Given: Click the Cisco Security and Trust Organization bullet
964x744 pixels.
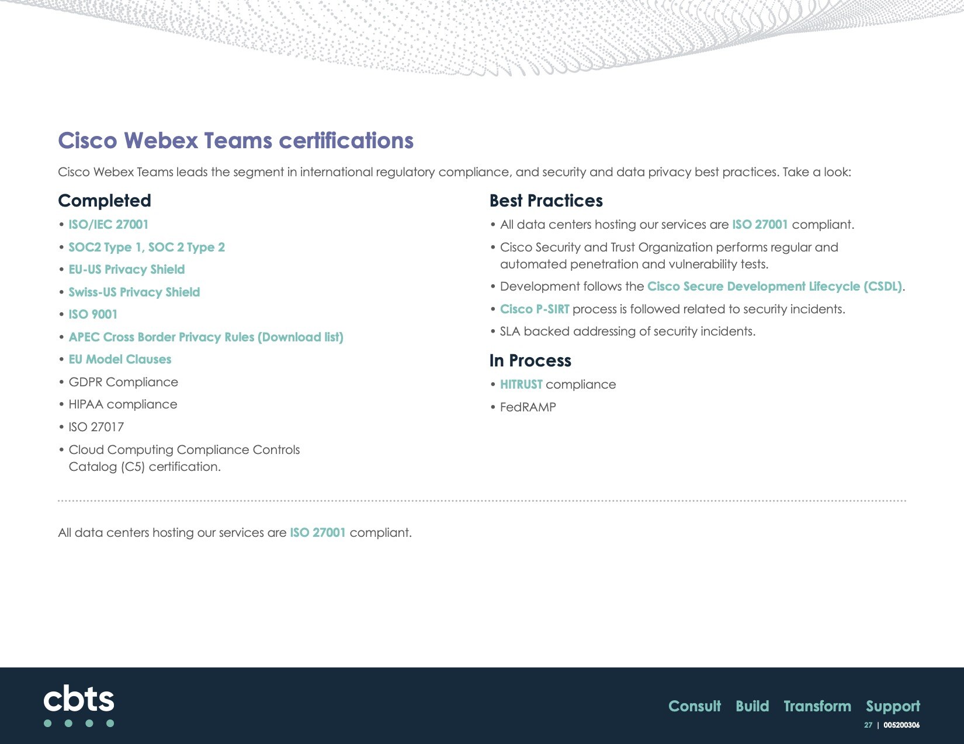Looking at the screenshot, I should point(669,256).
